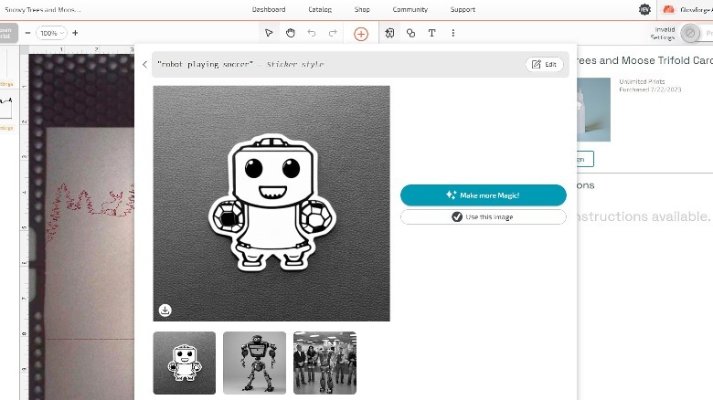The image size is (713, 400).
Task: Click the Use this image button
Action: pyautogui.click(x=483, y=216)
